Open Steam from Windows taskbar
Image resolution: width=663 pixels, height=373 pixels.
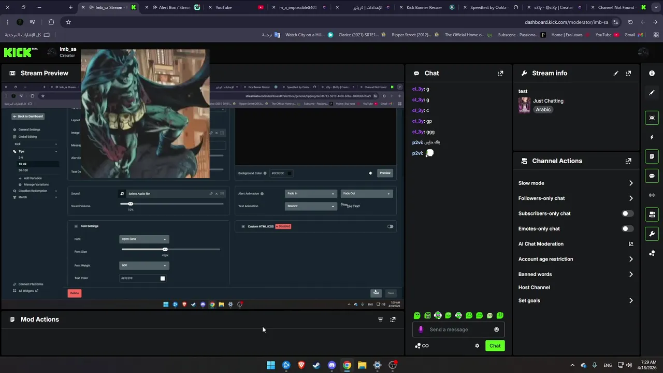(316, 365)
